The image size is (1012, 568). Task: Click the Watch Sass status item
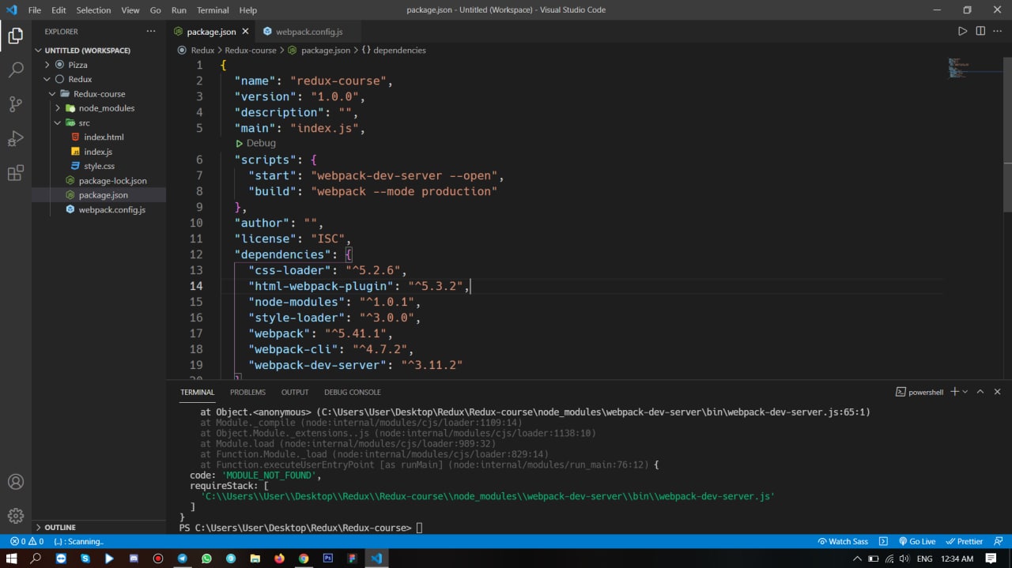tap(843, 541)
